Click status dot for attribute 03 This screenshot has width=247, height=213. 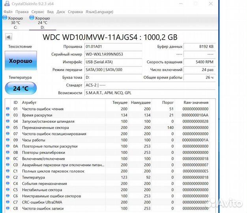pyautogui.click(x=8, y=115)
